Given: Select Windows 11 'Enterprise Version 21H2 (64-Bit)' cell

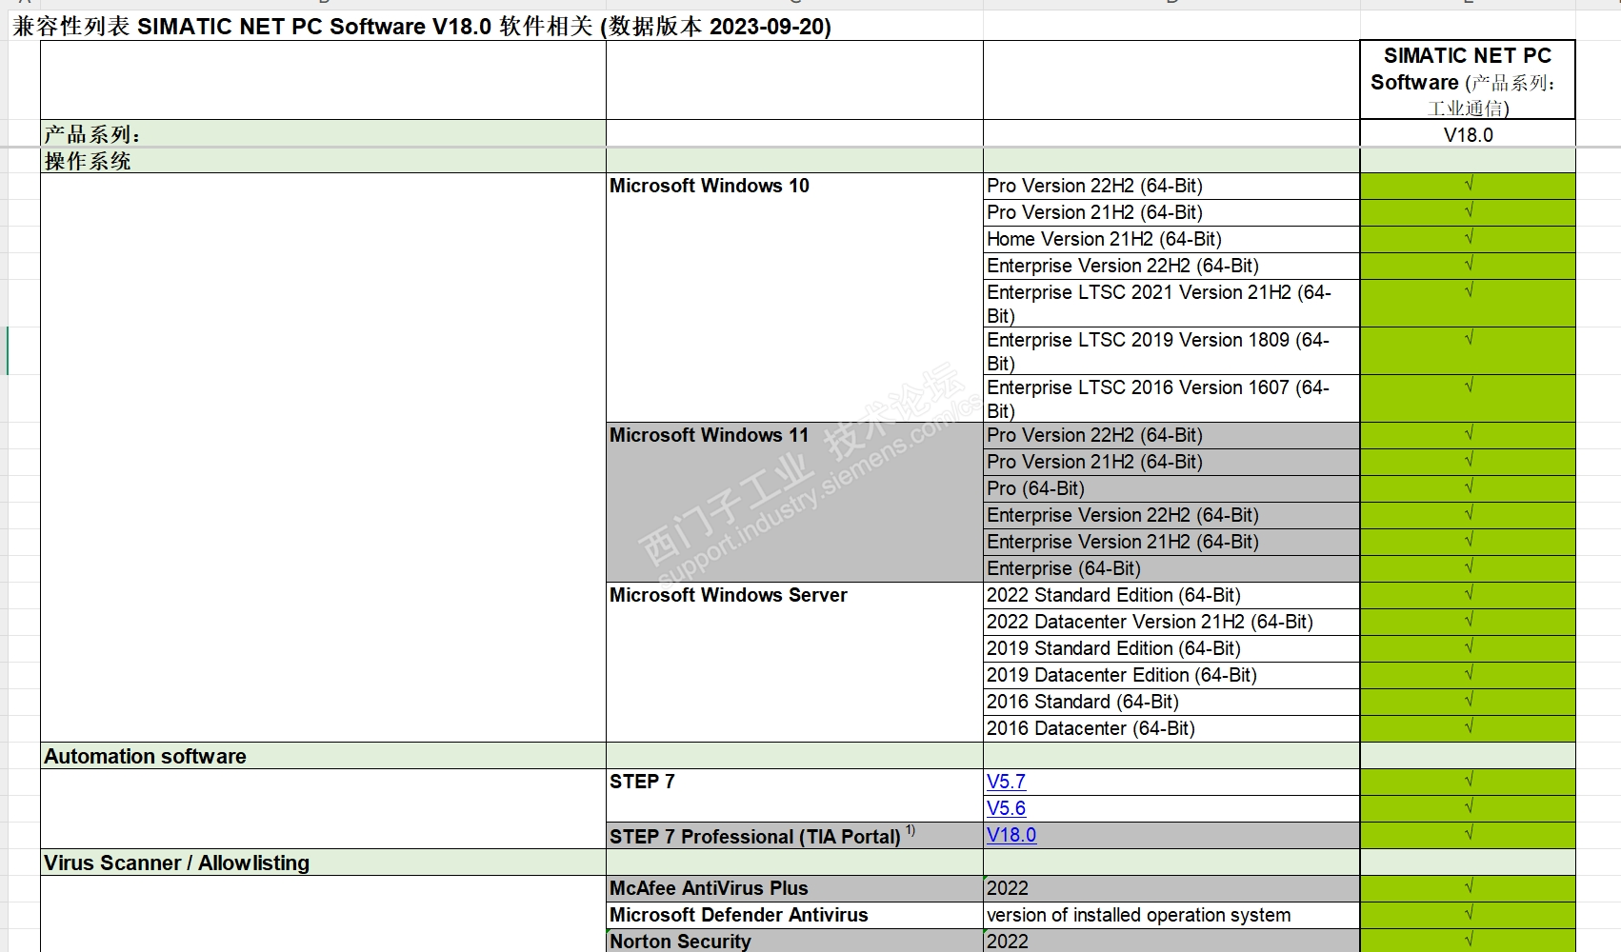Looking at the screenshot, I should [1171, 542].
